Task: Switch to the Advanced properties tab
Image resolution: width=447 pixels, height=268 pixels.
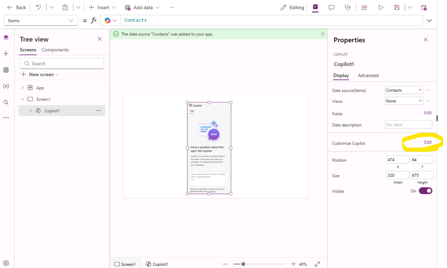Action: click(x=368, y=75)
